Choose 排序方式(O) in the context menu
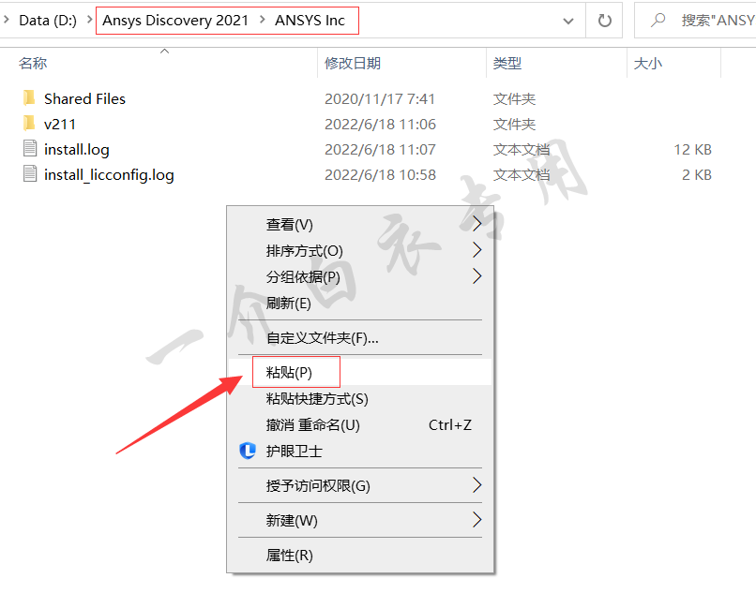 359,250
